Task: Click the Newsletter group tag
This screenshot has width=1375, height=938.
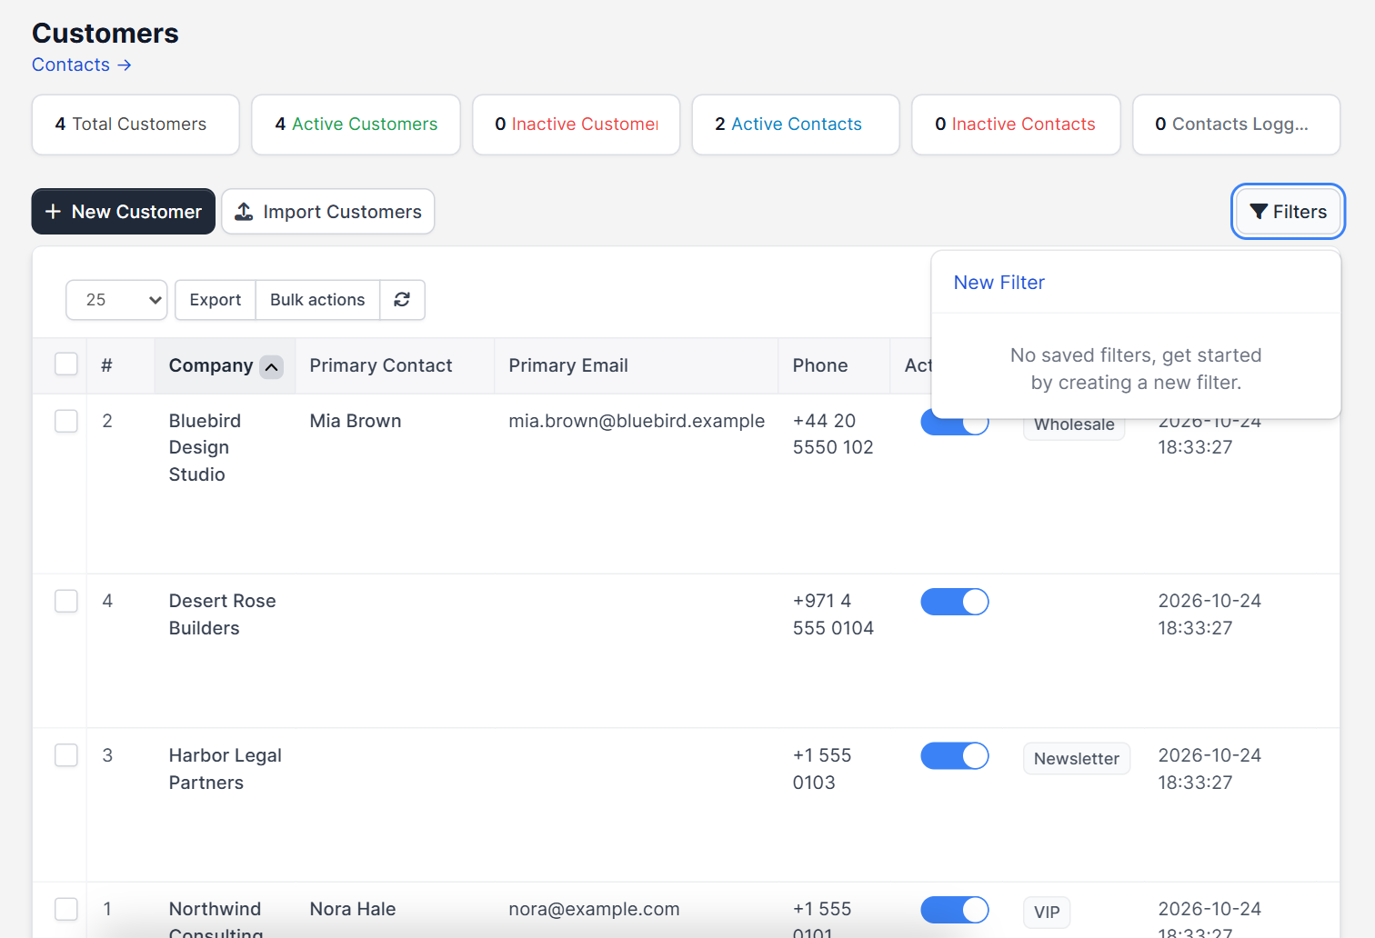Action: click(x=1077, y=759)
